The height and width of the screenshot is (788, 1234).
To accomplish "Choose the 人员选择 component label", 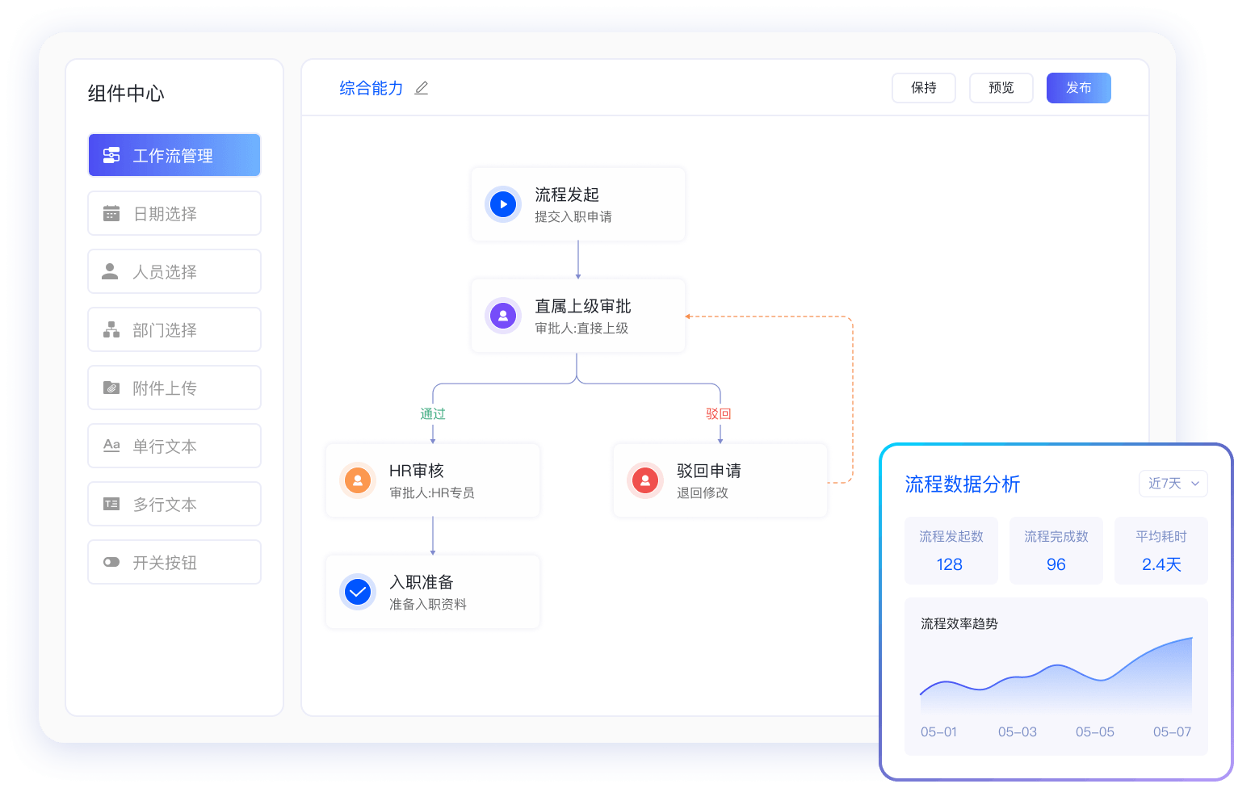I will (165, 272).
